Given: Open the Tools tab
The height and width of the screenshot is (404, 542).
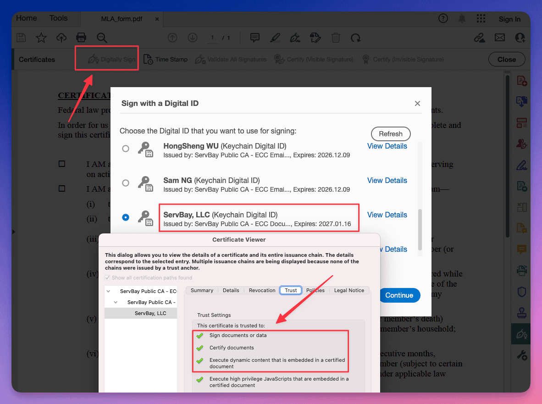Looking at the screenshot, I should click(x=58, y=18).
